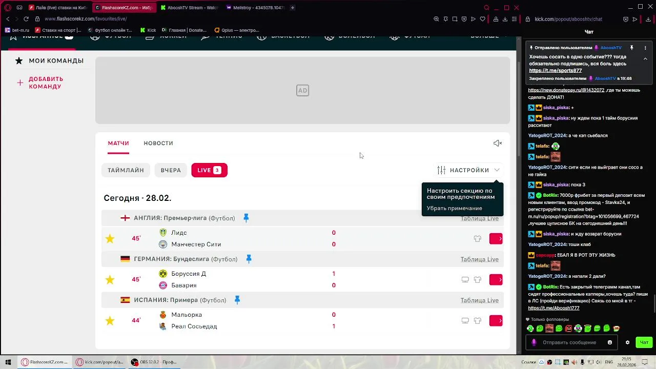
Task: Click the lineup shirt icon for Borussia D match
Action: coord(477,279)
